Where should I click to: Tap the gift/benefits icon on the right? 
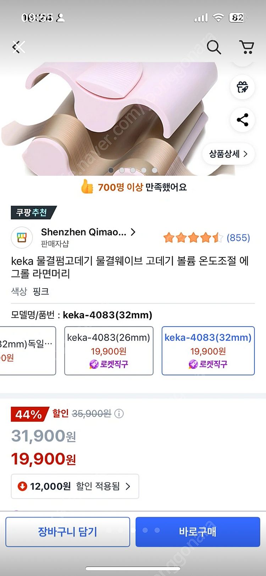(242, 87)
